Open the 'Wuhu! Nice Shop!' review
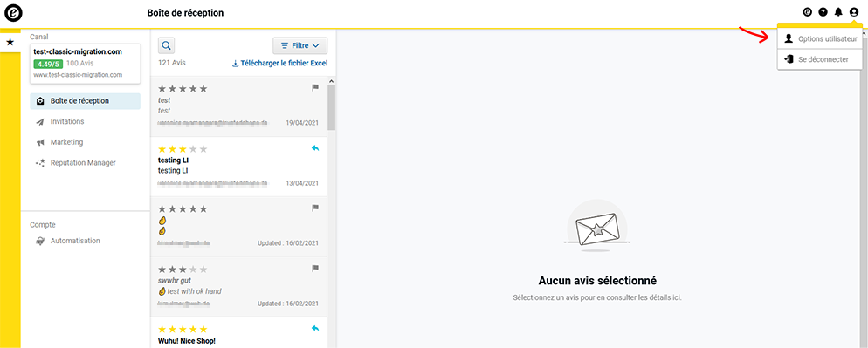Viewport: 868px width, 348px height. (x=239, y=332)
